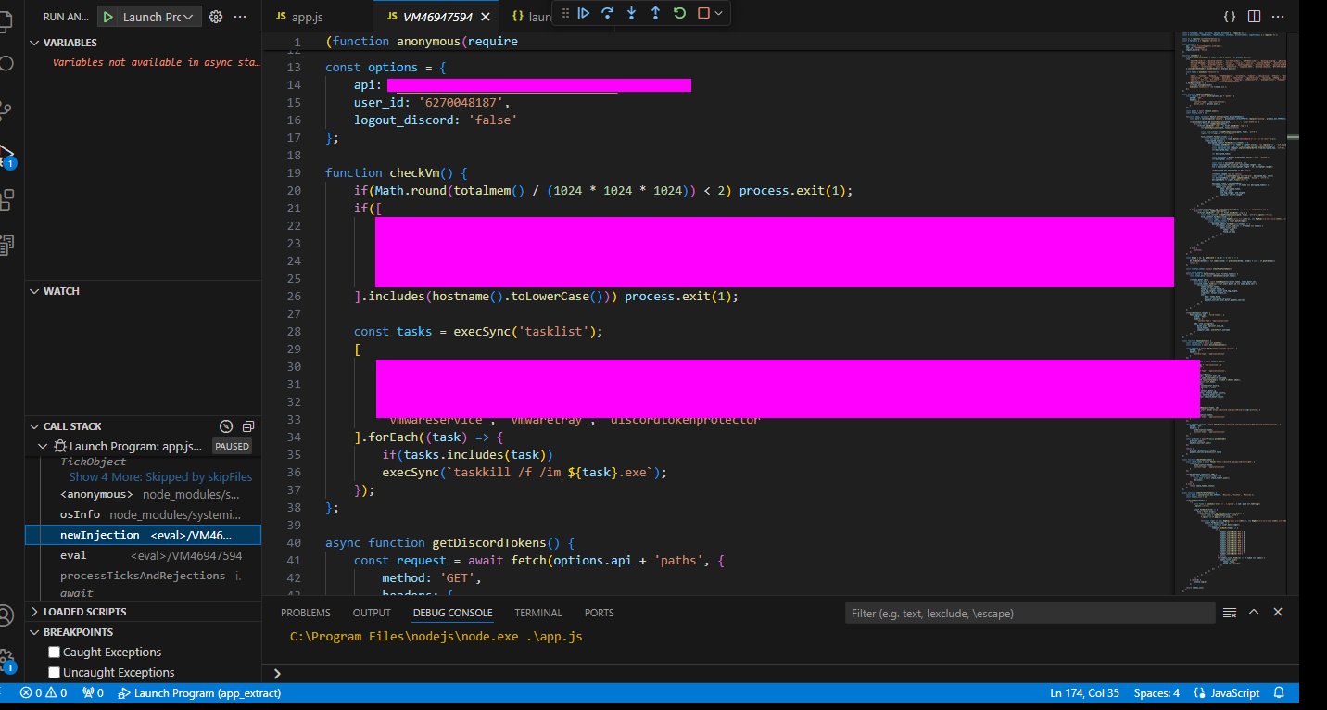Open the PORTS panel tab
Viewport: 1327px width, 710px height.
600,613
